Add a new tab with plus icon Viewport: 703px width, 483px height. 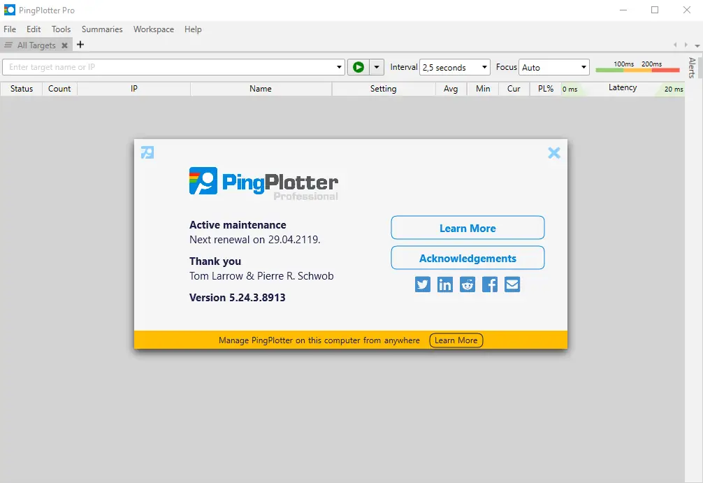[80, 45]
